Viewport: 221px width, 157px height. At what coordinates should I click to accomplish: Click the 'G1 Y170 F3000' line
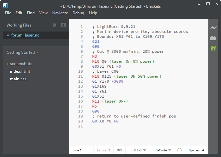108,81
